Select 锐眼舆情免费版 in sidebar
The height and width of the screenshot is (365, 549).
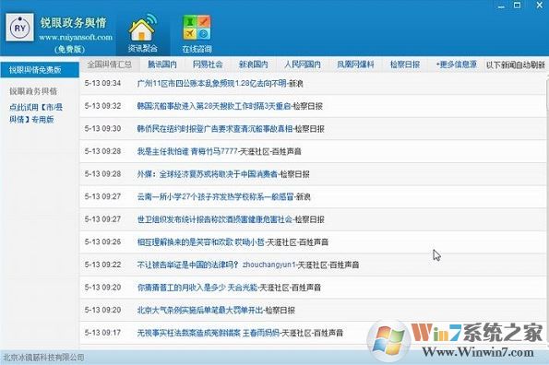[40, 70]
